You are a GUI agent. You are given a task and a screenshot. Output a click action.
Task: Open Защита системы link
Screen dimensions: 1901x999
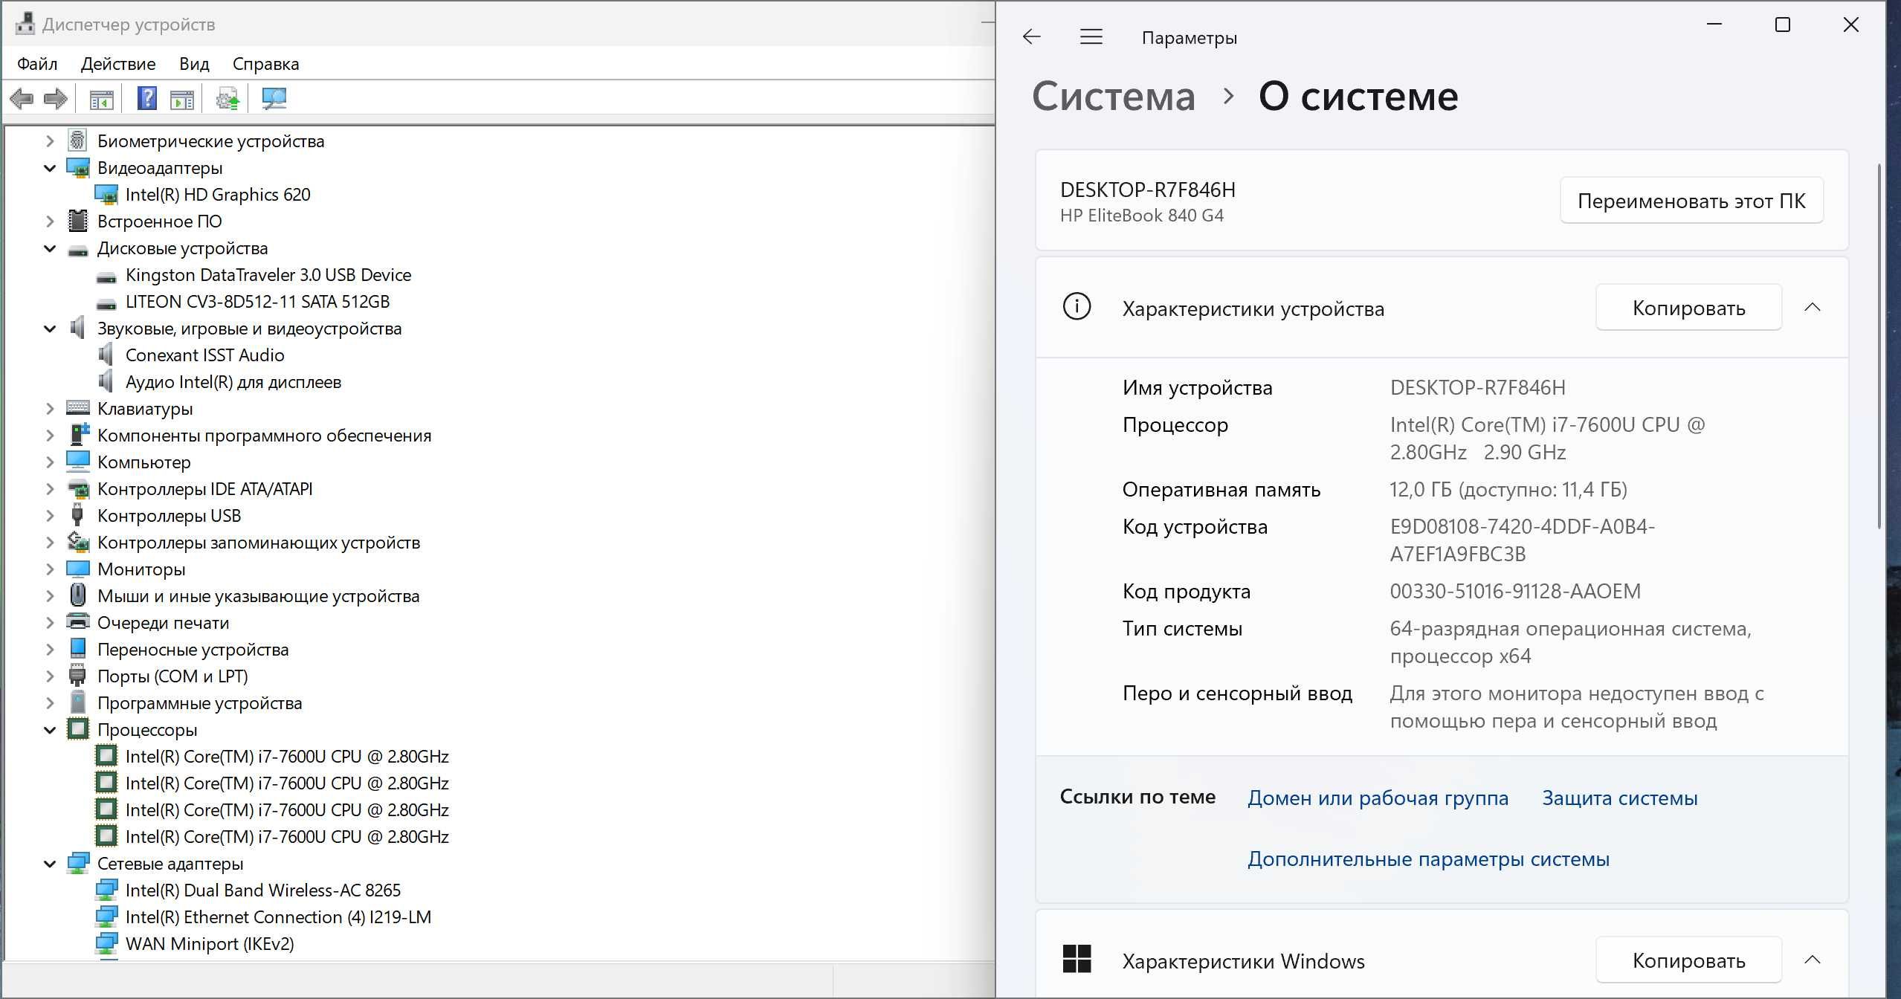(1619, 798)
